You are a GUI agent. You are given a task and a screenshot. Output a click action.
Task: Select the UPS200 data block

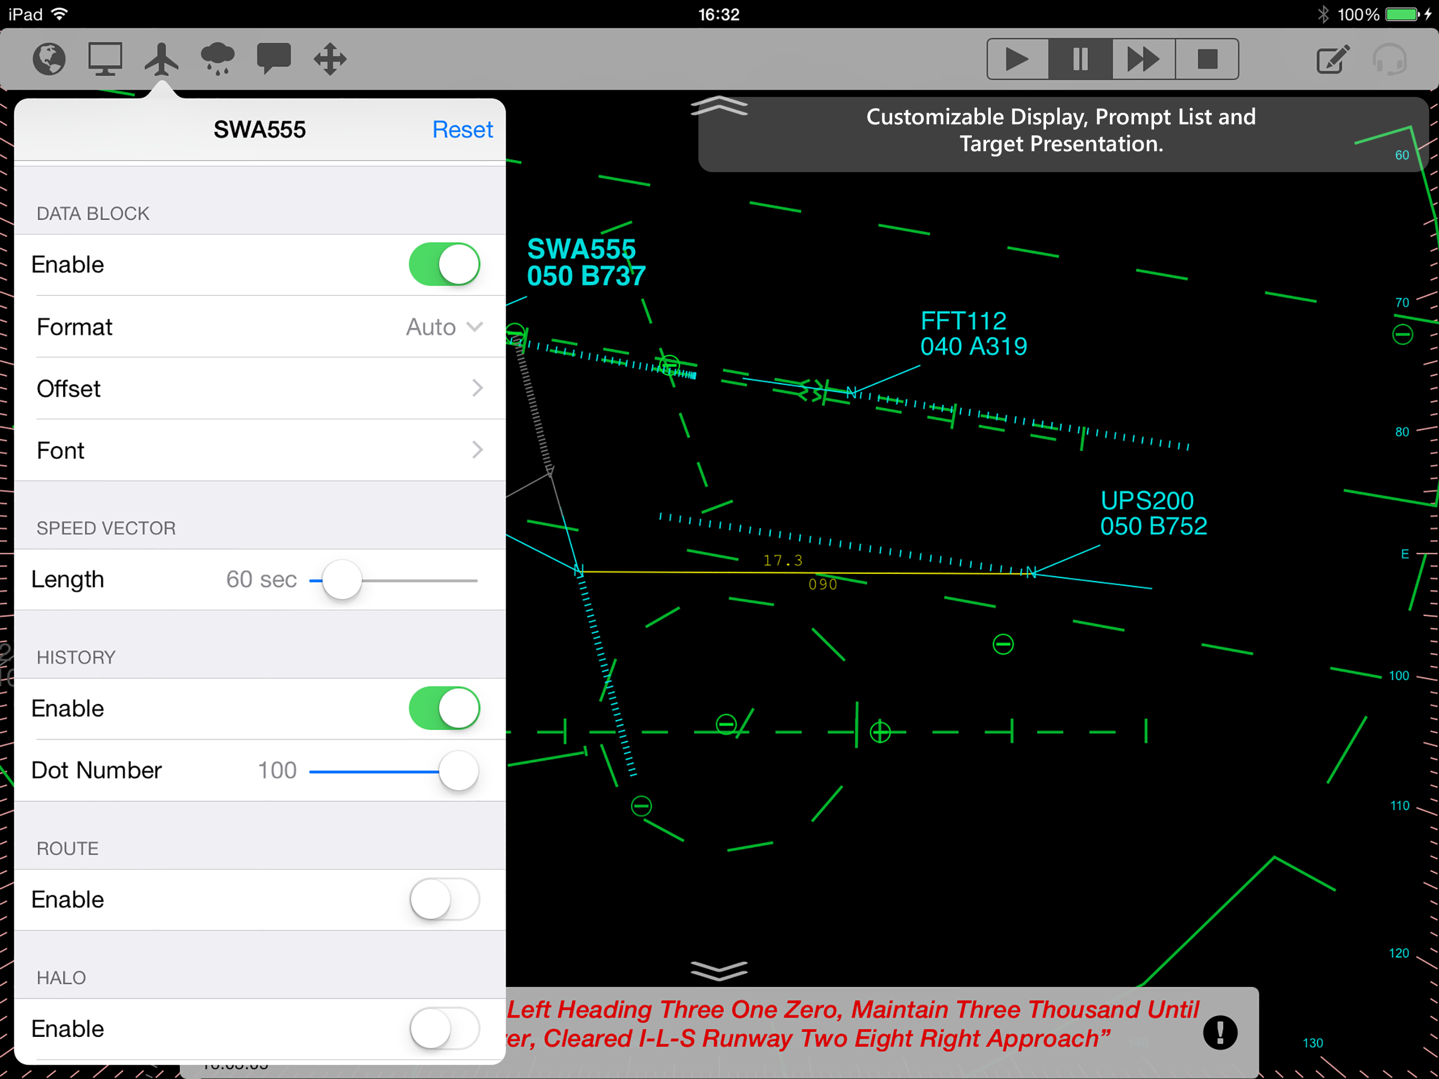click(1154, 514)
